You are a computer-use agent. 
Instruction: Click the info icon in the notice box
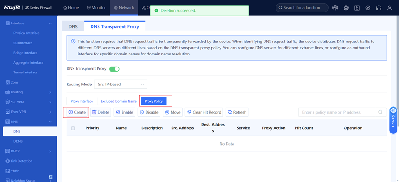click(x=73, y=41)
